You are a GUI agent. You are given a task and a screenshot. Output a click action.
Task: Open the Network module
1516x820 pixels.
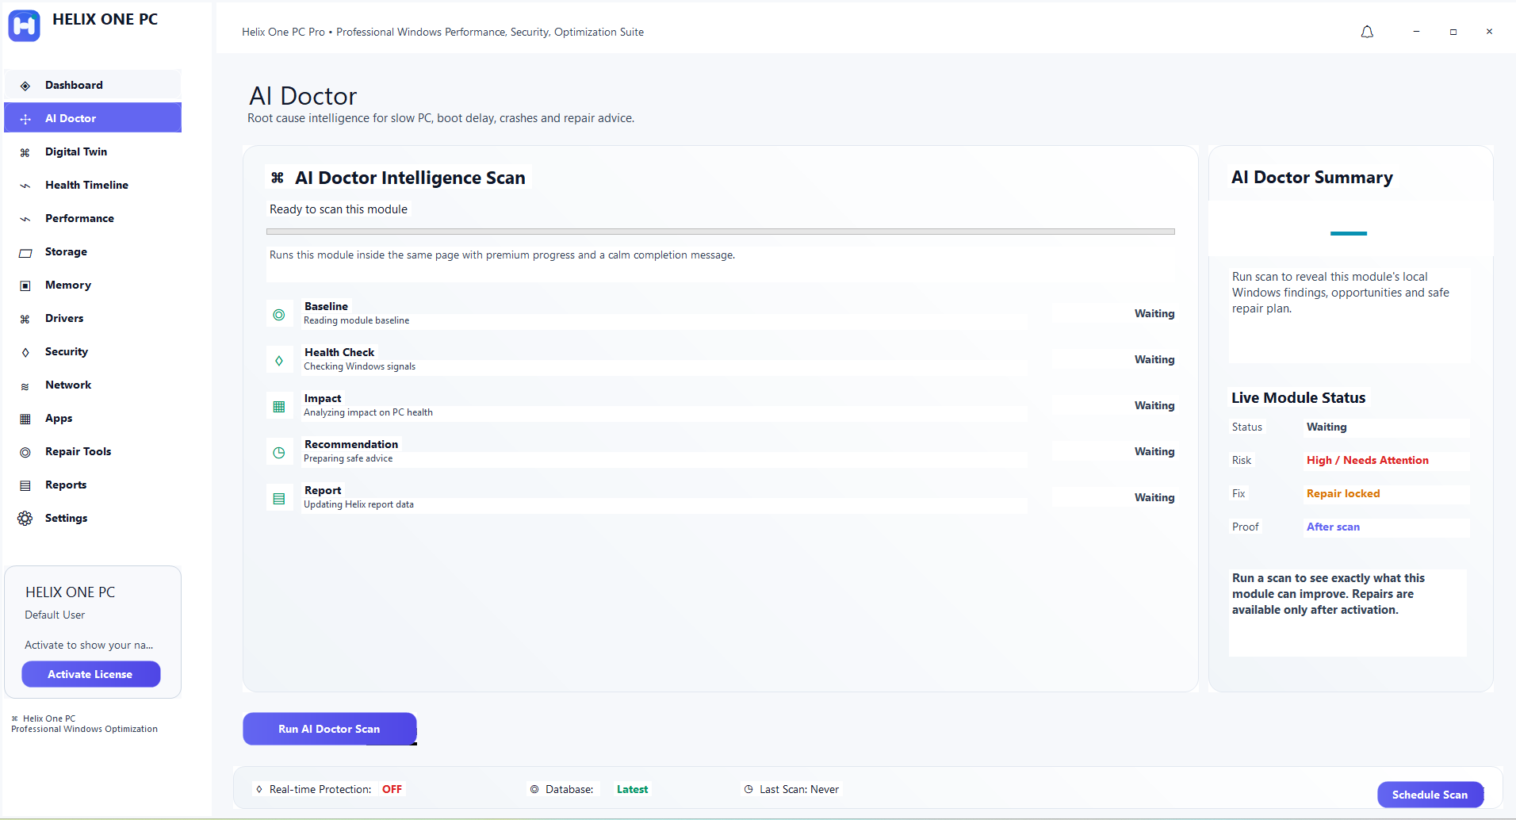point(93,385)
